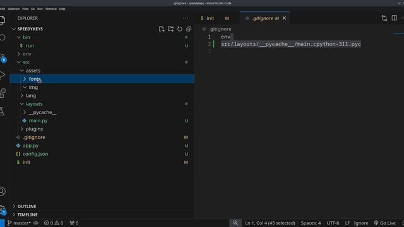Image resolution: width=404 pixels, height=227 pixels.
Task: Open the Help menu
Action: [x=62, y=9]
